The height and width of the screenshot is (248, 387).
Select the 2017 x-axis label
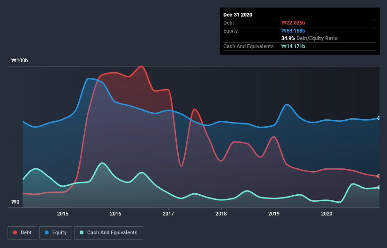tap(168, 214)
